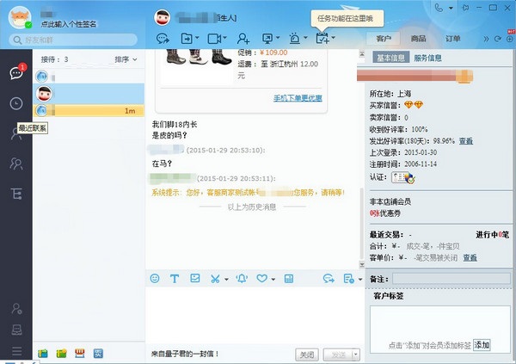
Task: Click the 关闭 button
Action: (x=307, y=355)
